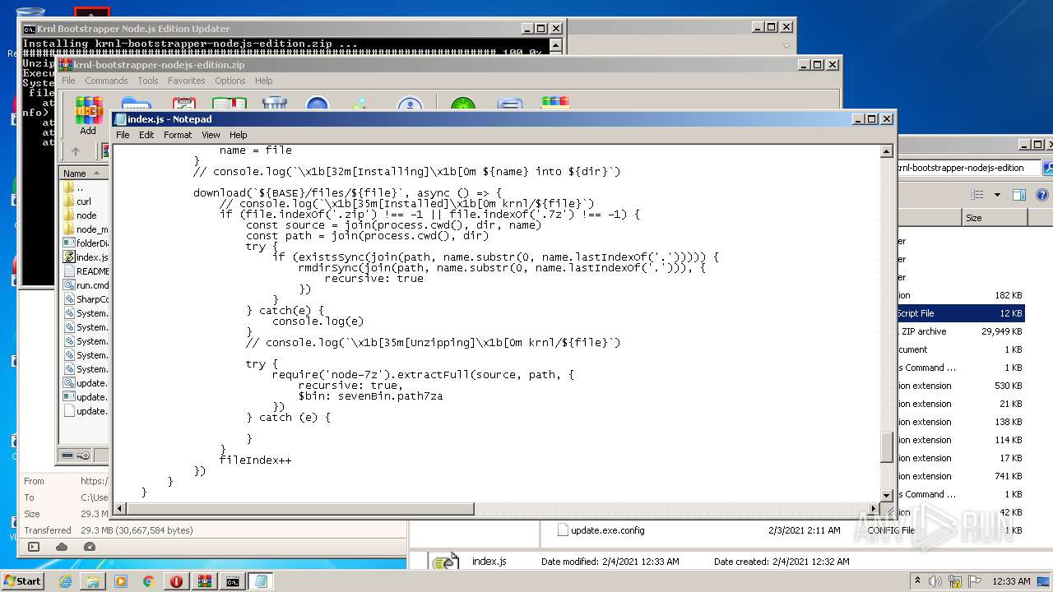Open Notepad's View menu
Image resolution: width=1053 pixels, height=592 pixels.
[211, 135]
